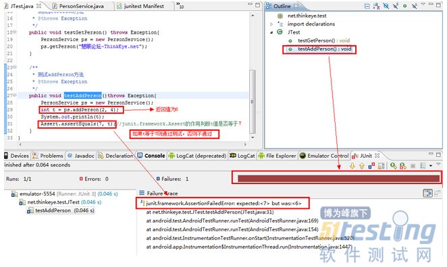This screenshot has height=267, width=447.
Task: Click the red JUnit progress bar
Action: (338, 179)
